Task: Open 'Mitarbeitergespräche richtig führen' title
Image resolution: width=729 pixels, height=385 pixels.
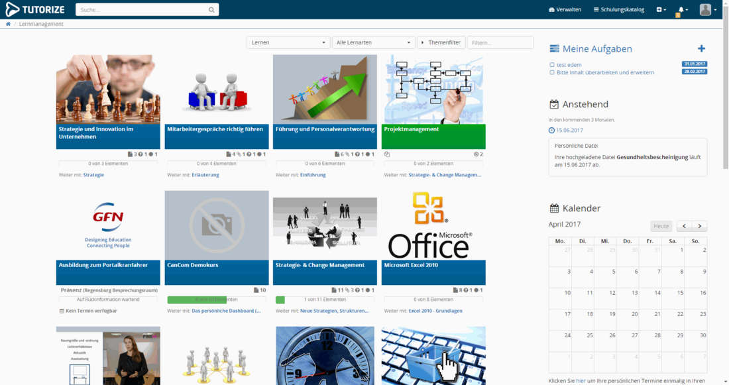Action: point(215,129)
